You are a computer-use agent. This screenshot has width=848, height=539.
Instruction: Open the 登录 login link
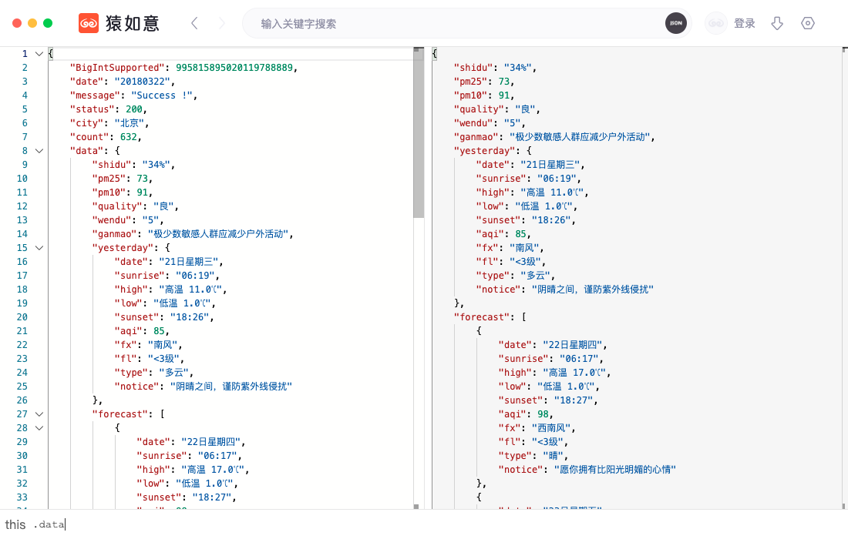[x=744, y=23]
